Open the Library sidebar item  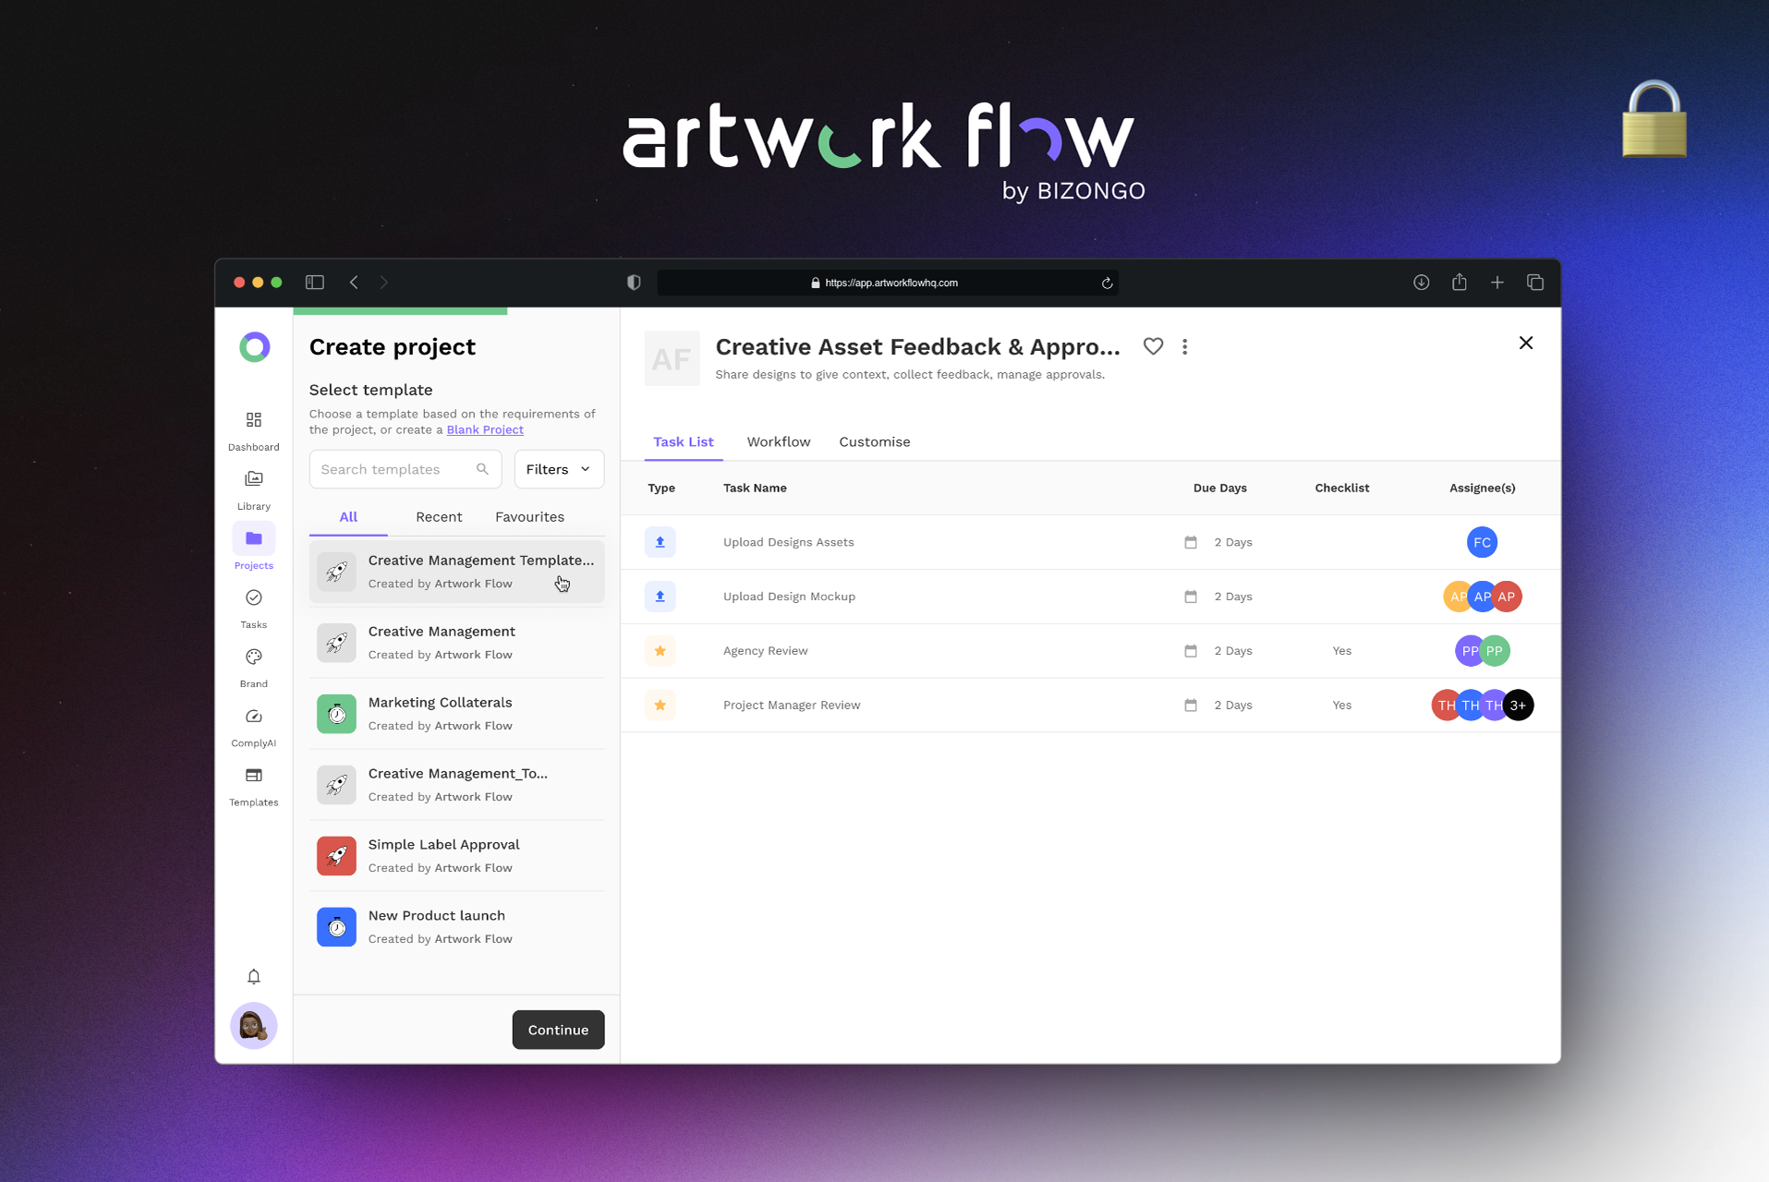pyautogui.click(x=253, y=489)
